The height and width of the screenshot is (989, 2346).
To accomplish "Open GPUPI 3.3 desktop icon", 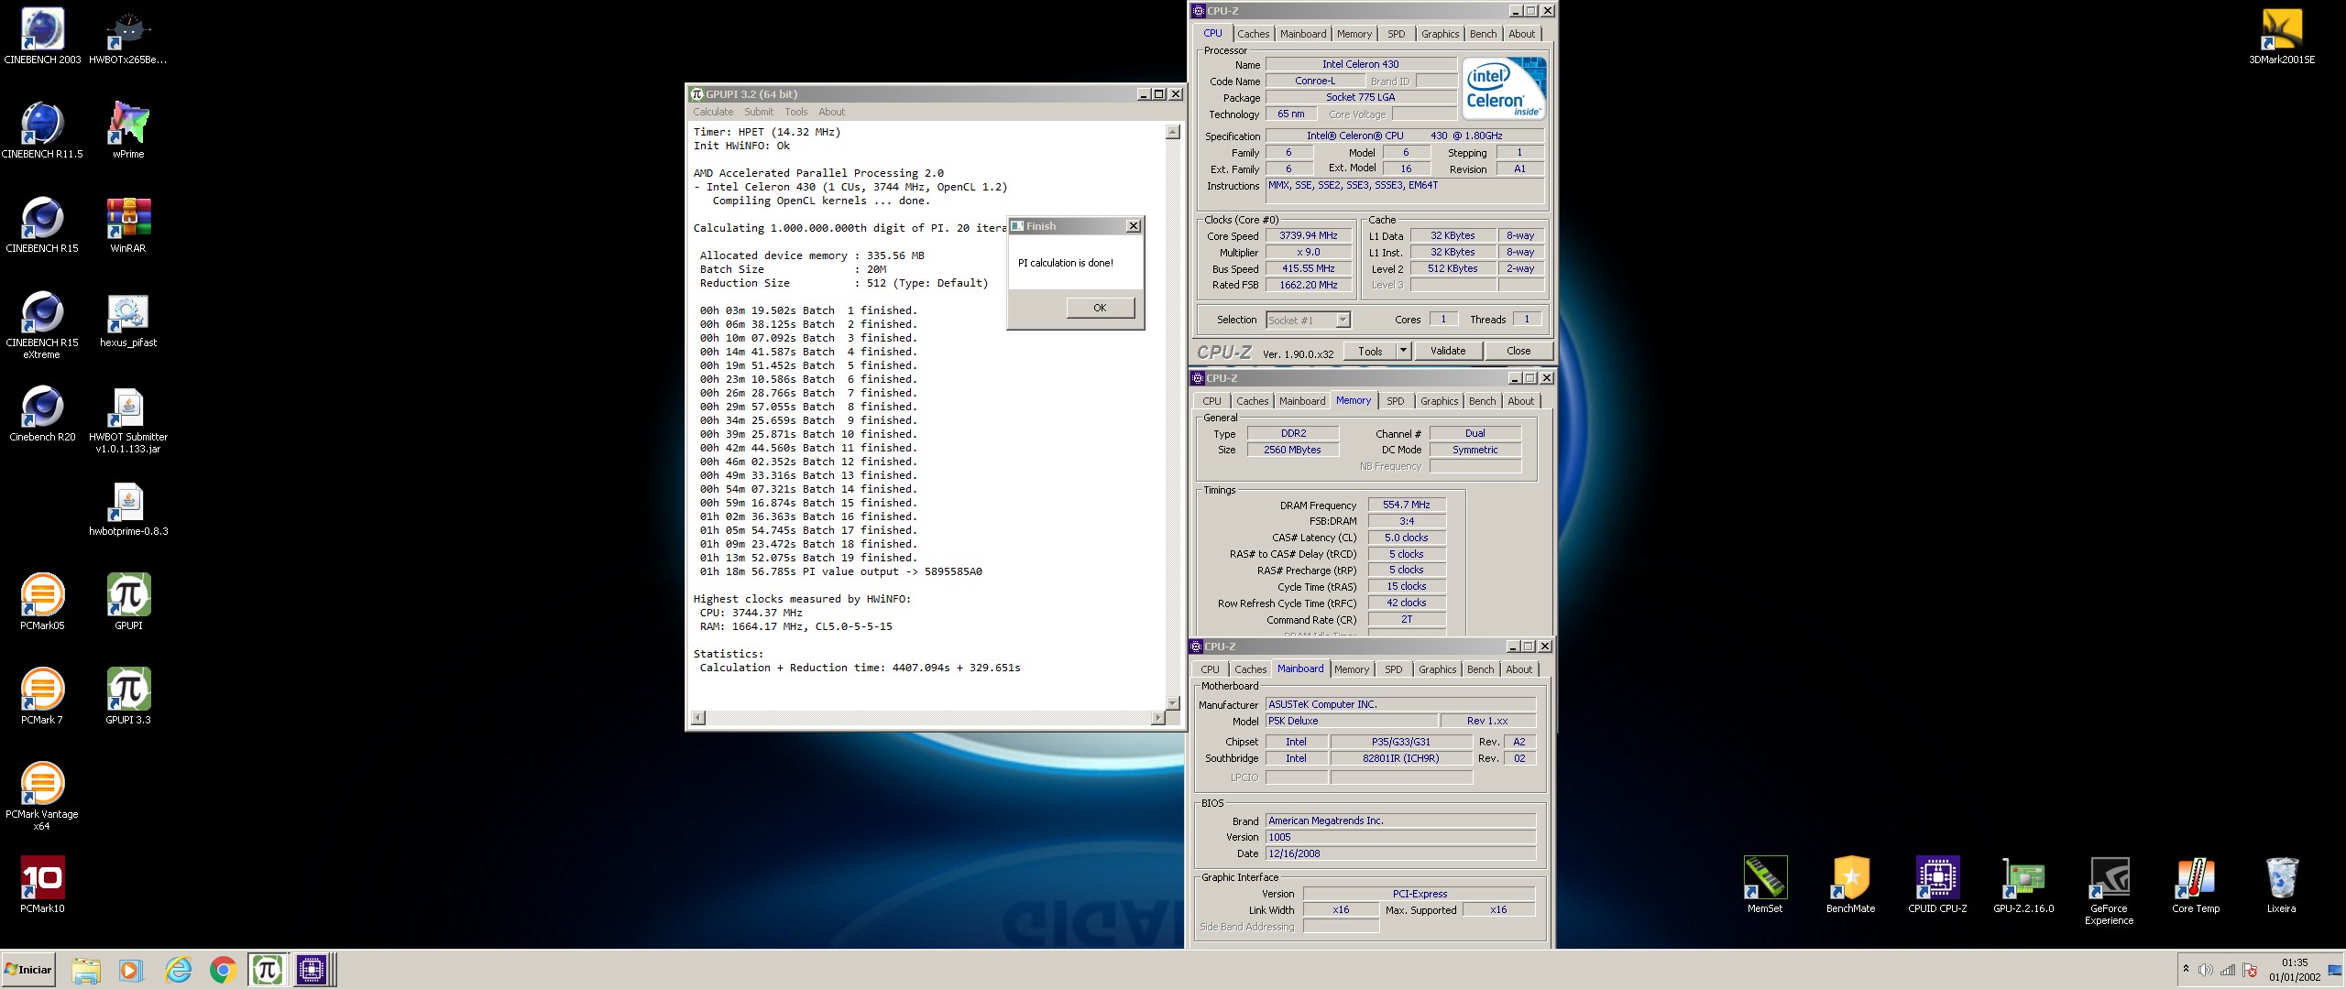I will pos(128,697).
